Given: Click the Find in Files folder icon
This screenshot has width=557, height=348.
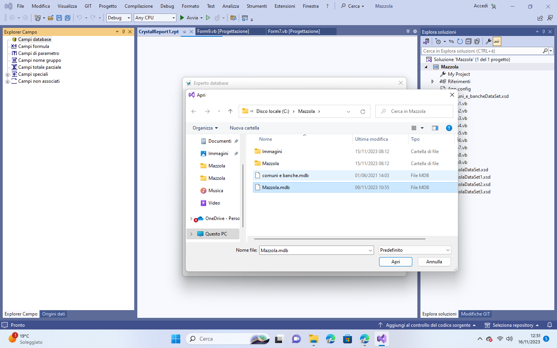Looking at the screenshot, I should coord(233,18).
